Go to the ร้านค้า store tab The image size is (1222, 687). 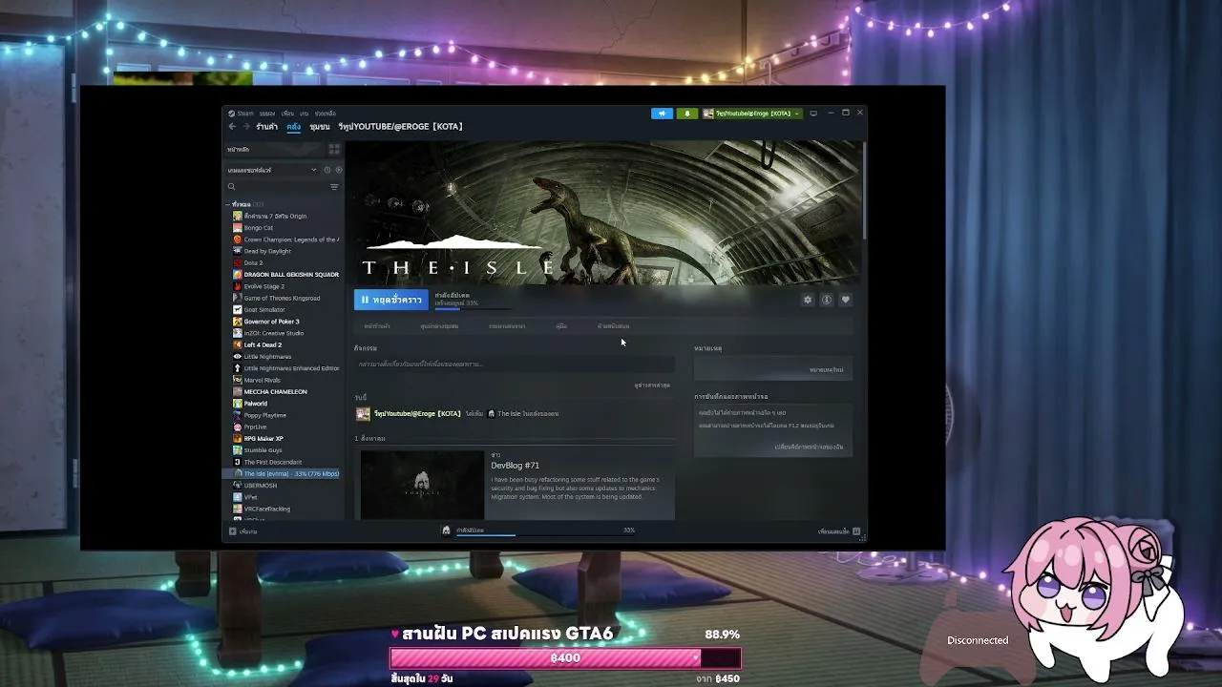pos(266,126)
